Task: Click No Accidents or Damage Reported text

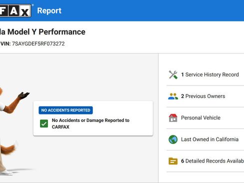Action: tap(90, 123)
